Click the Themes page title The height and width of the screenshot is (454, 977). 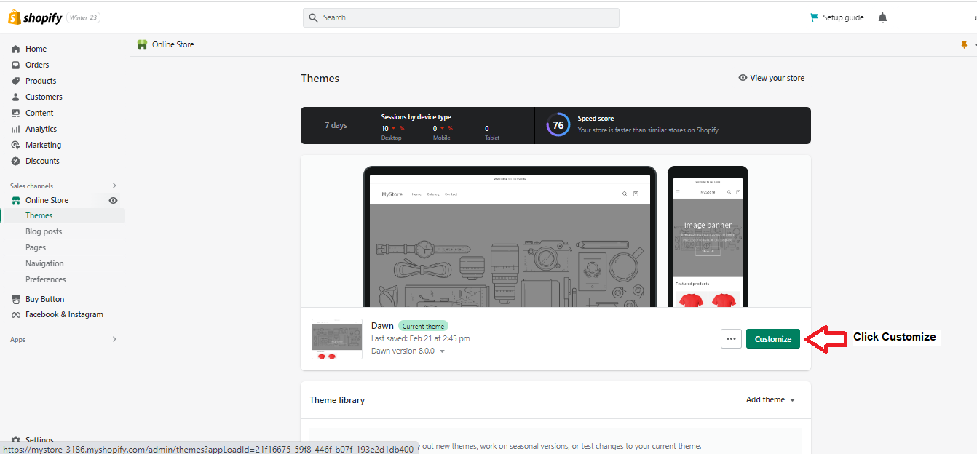320,79
